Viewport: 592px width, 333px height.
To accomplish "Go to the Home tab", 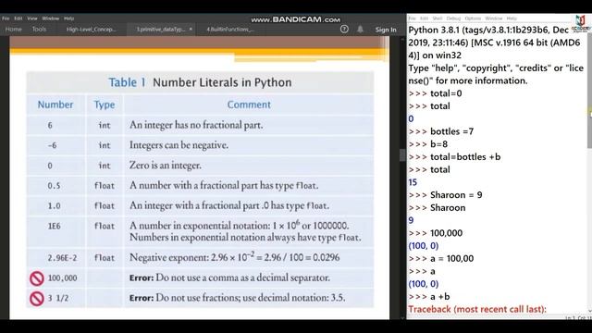I will [x=14, y=29].
